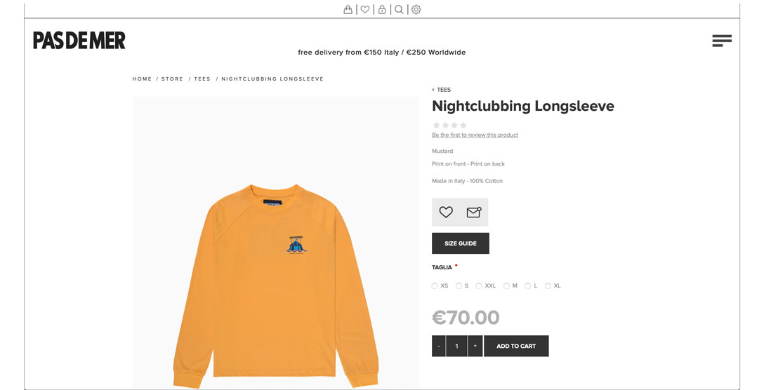Select size XXL radio button
The height and width of the screenshot is (390, 764).
[x=479, y=285]
